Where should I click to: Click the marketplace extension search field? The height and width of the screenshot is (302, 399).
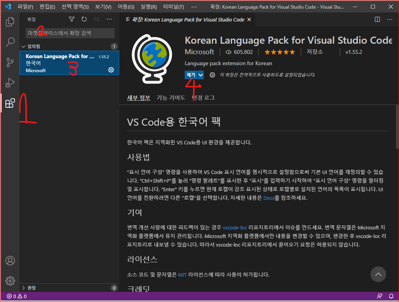click(x=70, y=33)
